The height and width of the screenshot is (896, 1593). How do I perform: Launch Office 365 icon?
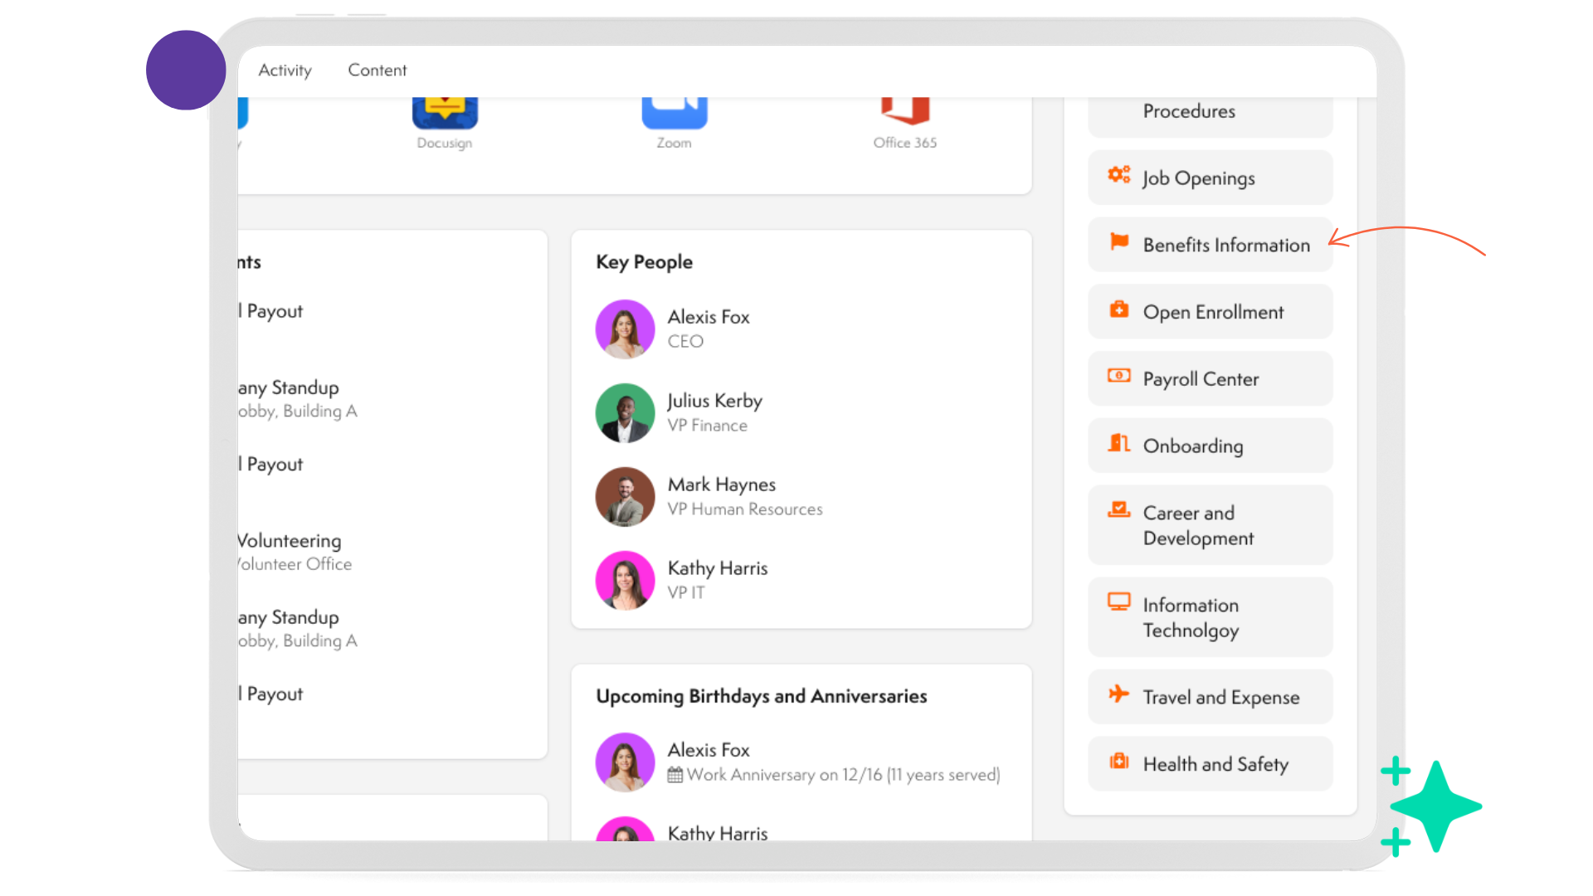[x=904, y=112]
